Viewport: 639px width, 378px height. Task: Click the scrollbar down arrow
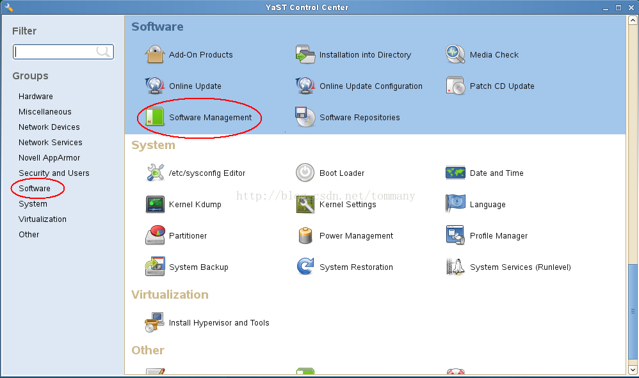633,370
